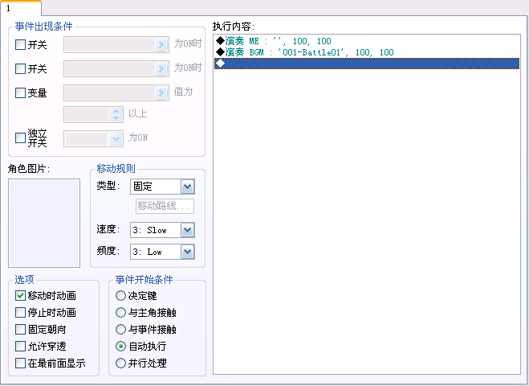529x386 pixels.
Task: Enable the first 开关 condition checkbox
Action: pyautogui.click(x=21, y=44)
